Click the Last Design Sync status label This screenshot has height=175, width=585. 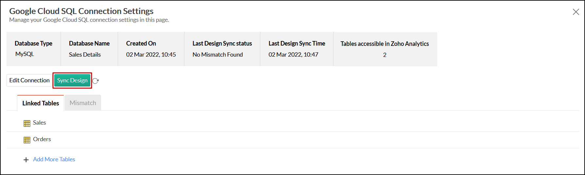(x=222, y=44)
